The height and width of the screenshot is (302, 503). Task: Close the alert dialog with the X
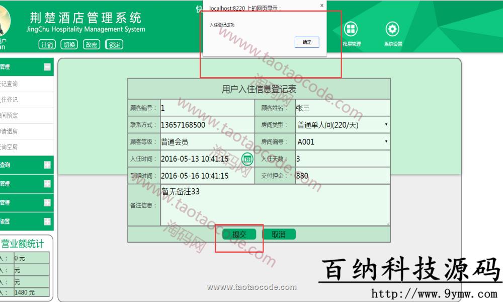[x=322, y=6]
